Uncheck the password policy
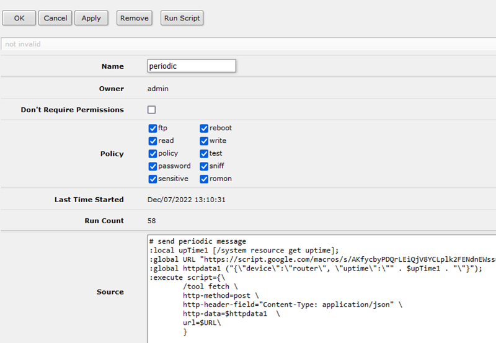 [x=153, y=166]
